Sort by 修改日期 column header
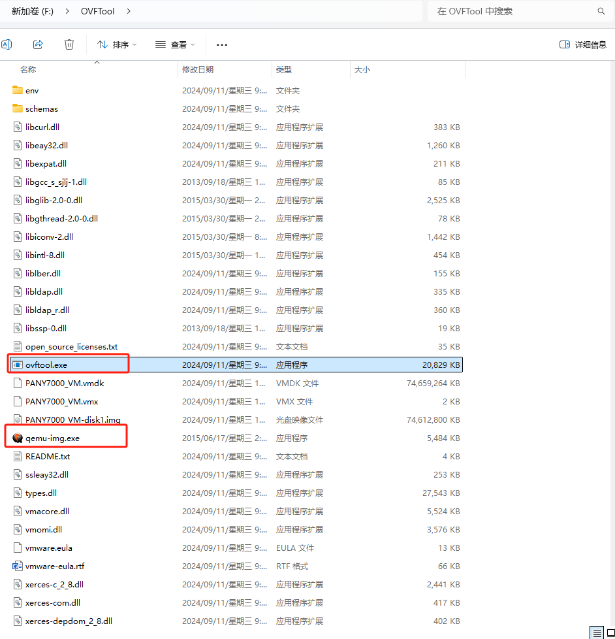Screen dimensions: 615x639 coord(198,69)
